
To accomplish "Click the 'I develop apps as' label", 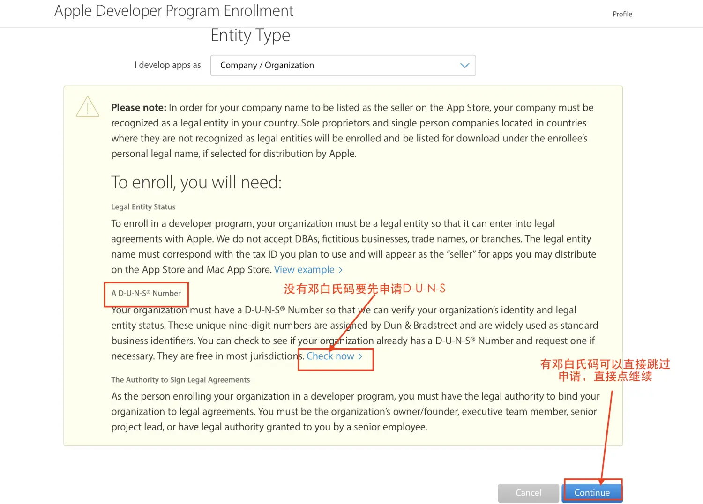I will [167, 65].
